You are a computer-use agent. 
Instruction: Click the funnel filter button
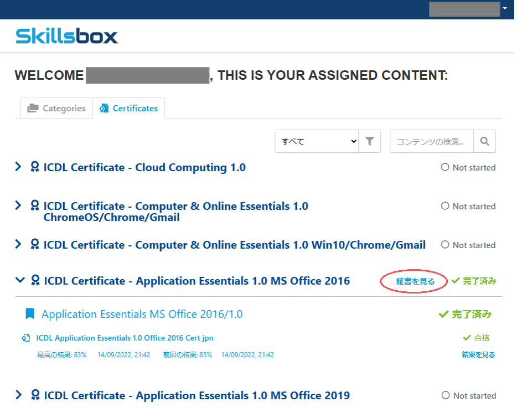coord(370,141)
